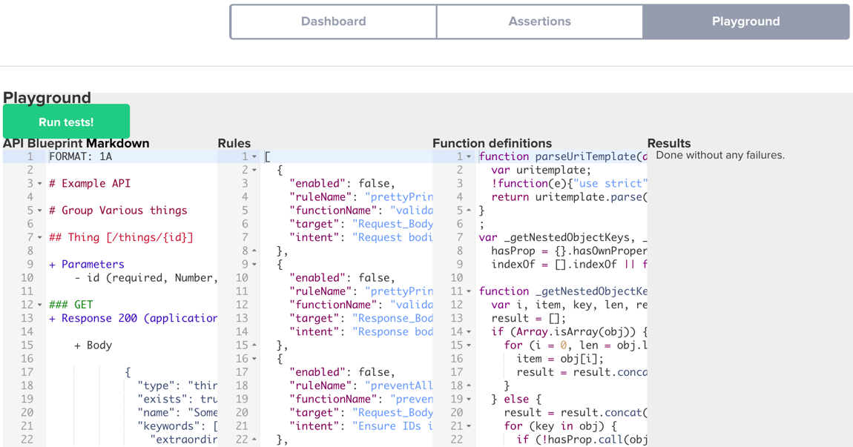853x447 pixels.
Task: Select the '- id (required, Number,' line
Action: point(146,278)
